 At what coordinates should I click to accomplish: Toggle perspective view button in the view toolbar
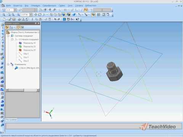(x=74, y=14)
